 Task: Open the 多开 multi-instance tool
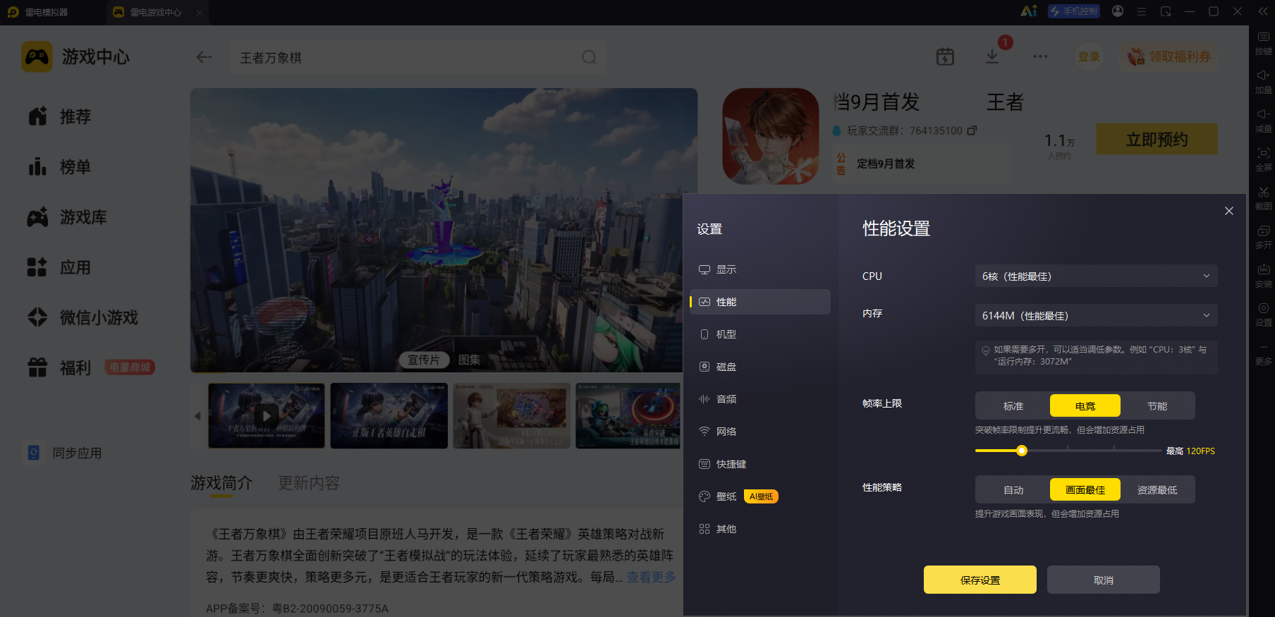1263,236
